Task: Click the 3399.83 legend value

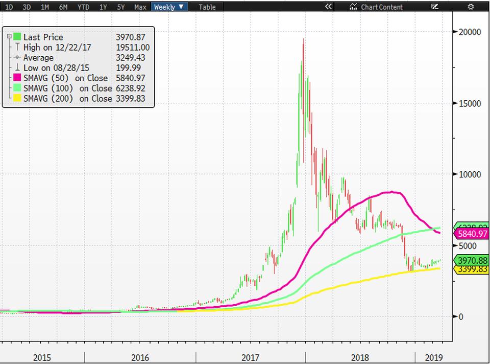Action: (x=131, y=98)
